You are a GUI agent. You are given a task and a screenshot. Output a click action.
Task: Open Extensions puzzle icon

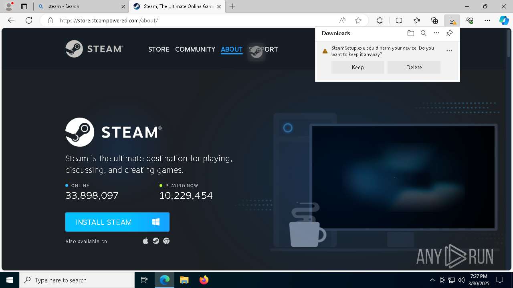380,20
